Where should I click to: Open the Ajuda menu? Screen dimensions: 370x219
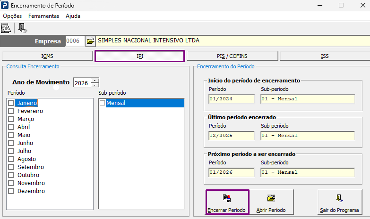coord(73,16)
